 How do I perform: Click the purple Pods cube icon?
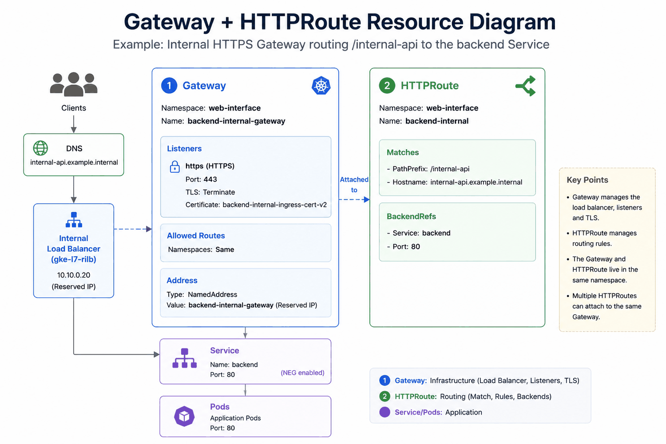184,416
